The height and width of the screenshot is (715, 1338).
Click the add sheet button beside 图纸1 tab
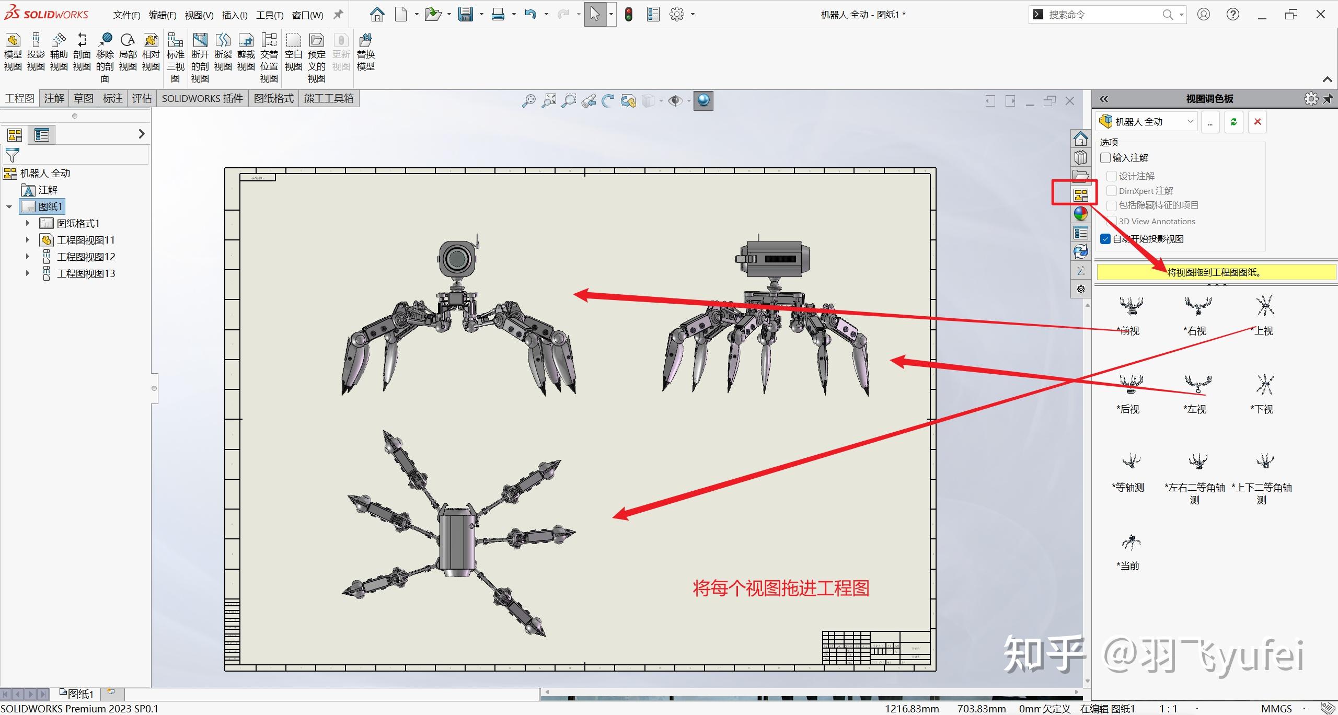click(x=111, y=693)
